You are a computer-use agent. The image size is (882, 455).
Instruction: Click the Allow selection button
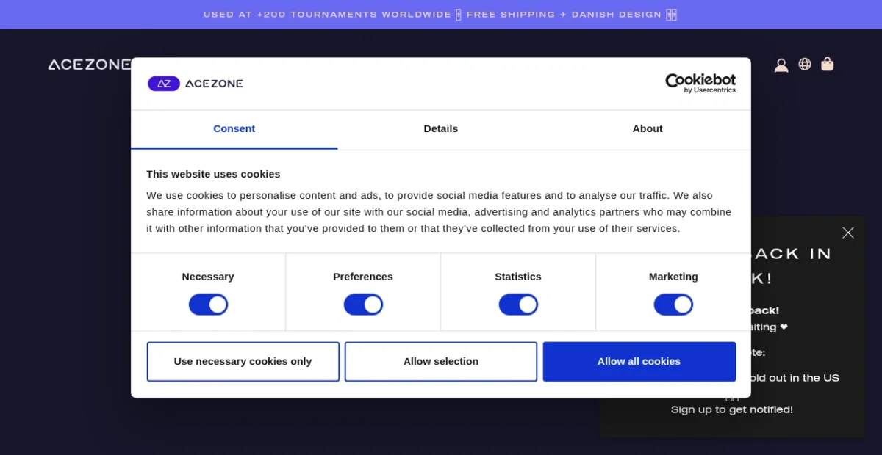point(441,361)
